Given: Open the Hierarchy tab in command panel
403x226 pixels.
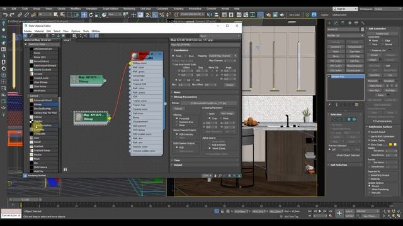Looking at the screenshot, I should pos(343,23).
